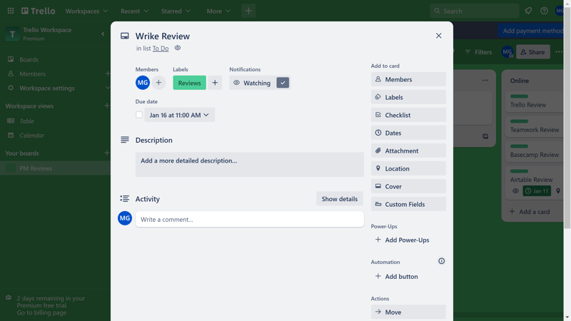Image resolution: width=571 pixels, height=321 pixels.
Task: Expand Workspace settings chevron
Action: point(107,88)
